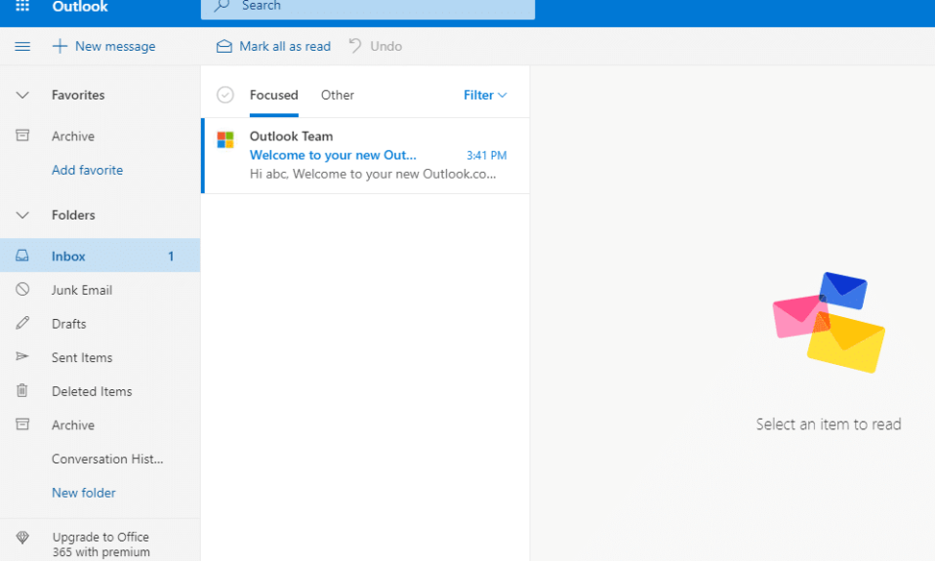The image size is (935, 561).
Task: Click the plus icon for New message
Action: pyautogui.click(x=60, y=46)
